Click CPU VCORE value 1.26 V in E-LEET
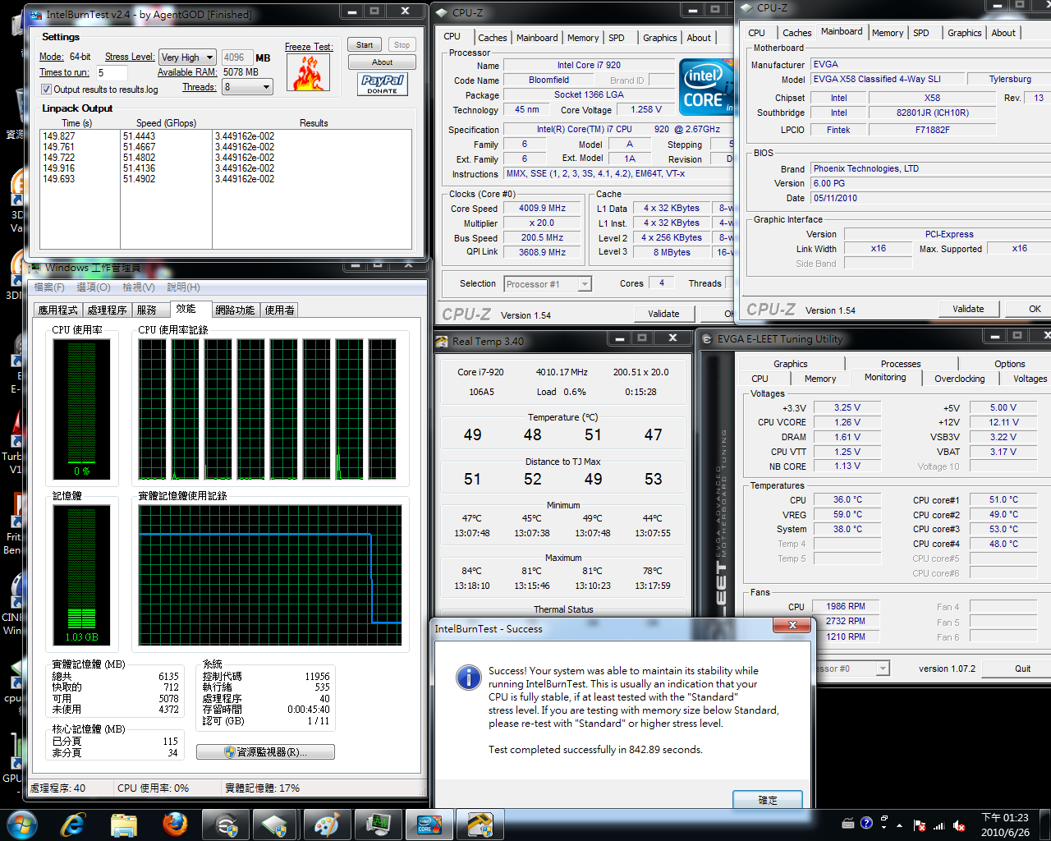The height and width of the screenshot is (841, 1051). 847,422
